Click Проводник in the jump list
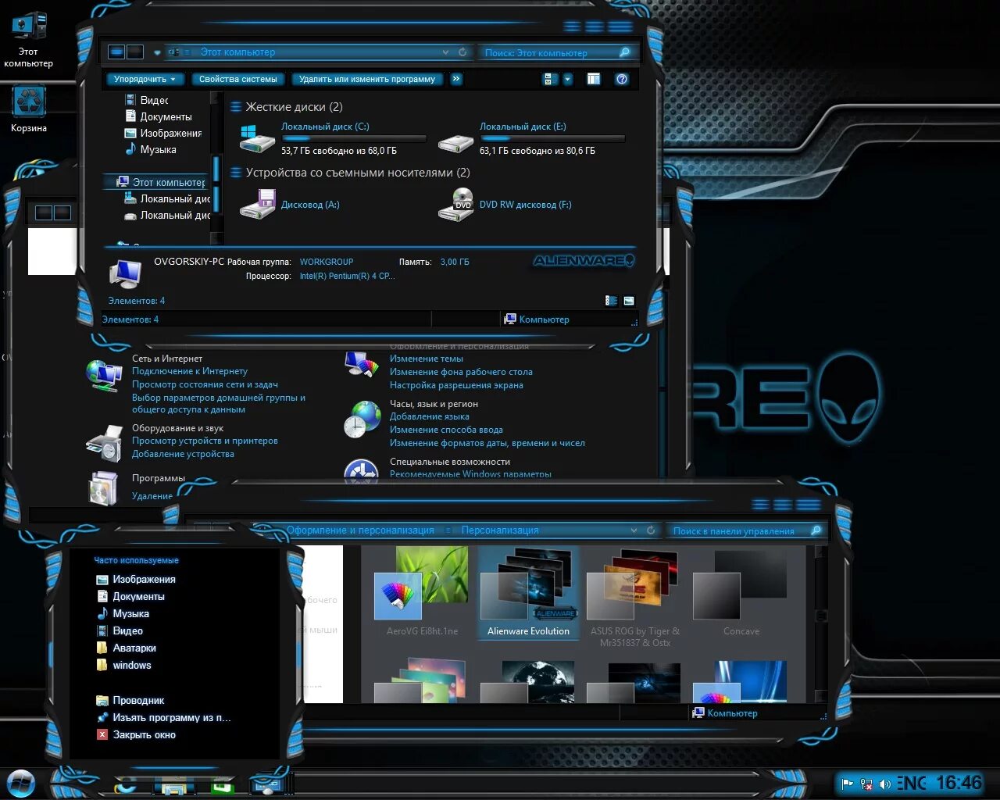 (x=130, y=700)
